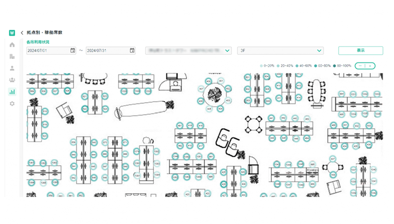This screenshot has height=224, width=394.
Task: Open settings via the gear sidebar icon
Action: point(12,103)
